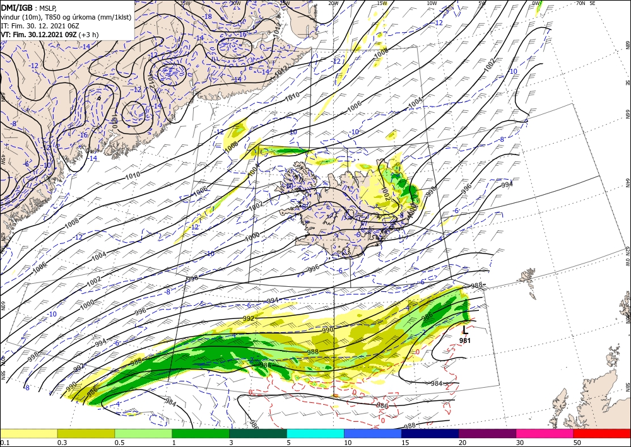Click the '20W' longitude label at top
This screenshot has width=631, height=447.
click(x=333, y=3)
